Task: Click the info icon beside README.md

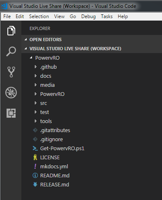Action: 35,175
